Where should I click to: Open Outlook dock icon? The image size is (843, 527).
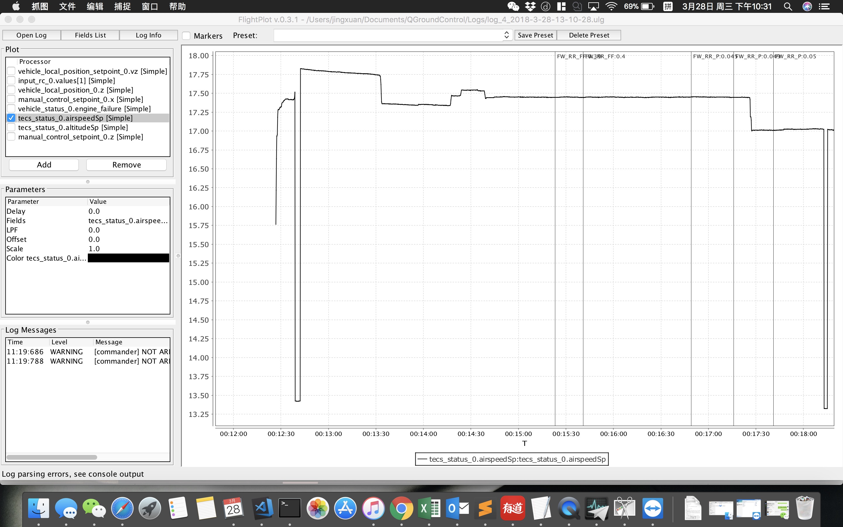pos(457,508)
